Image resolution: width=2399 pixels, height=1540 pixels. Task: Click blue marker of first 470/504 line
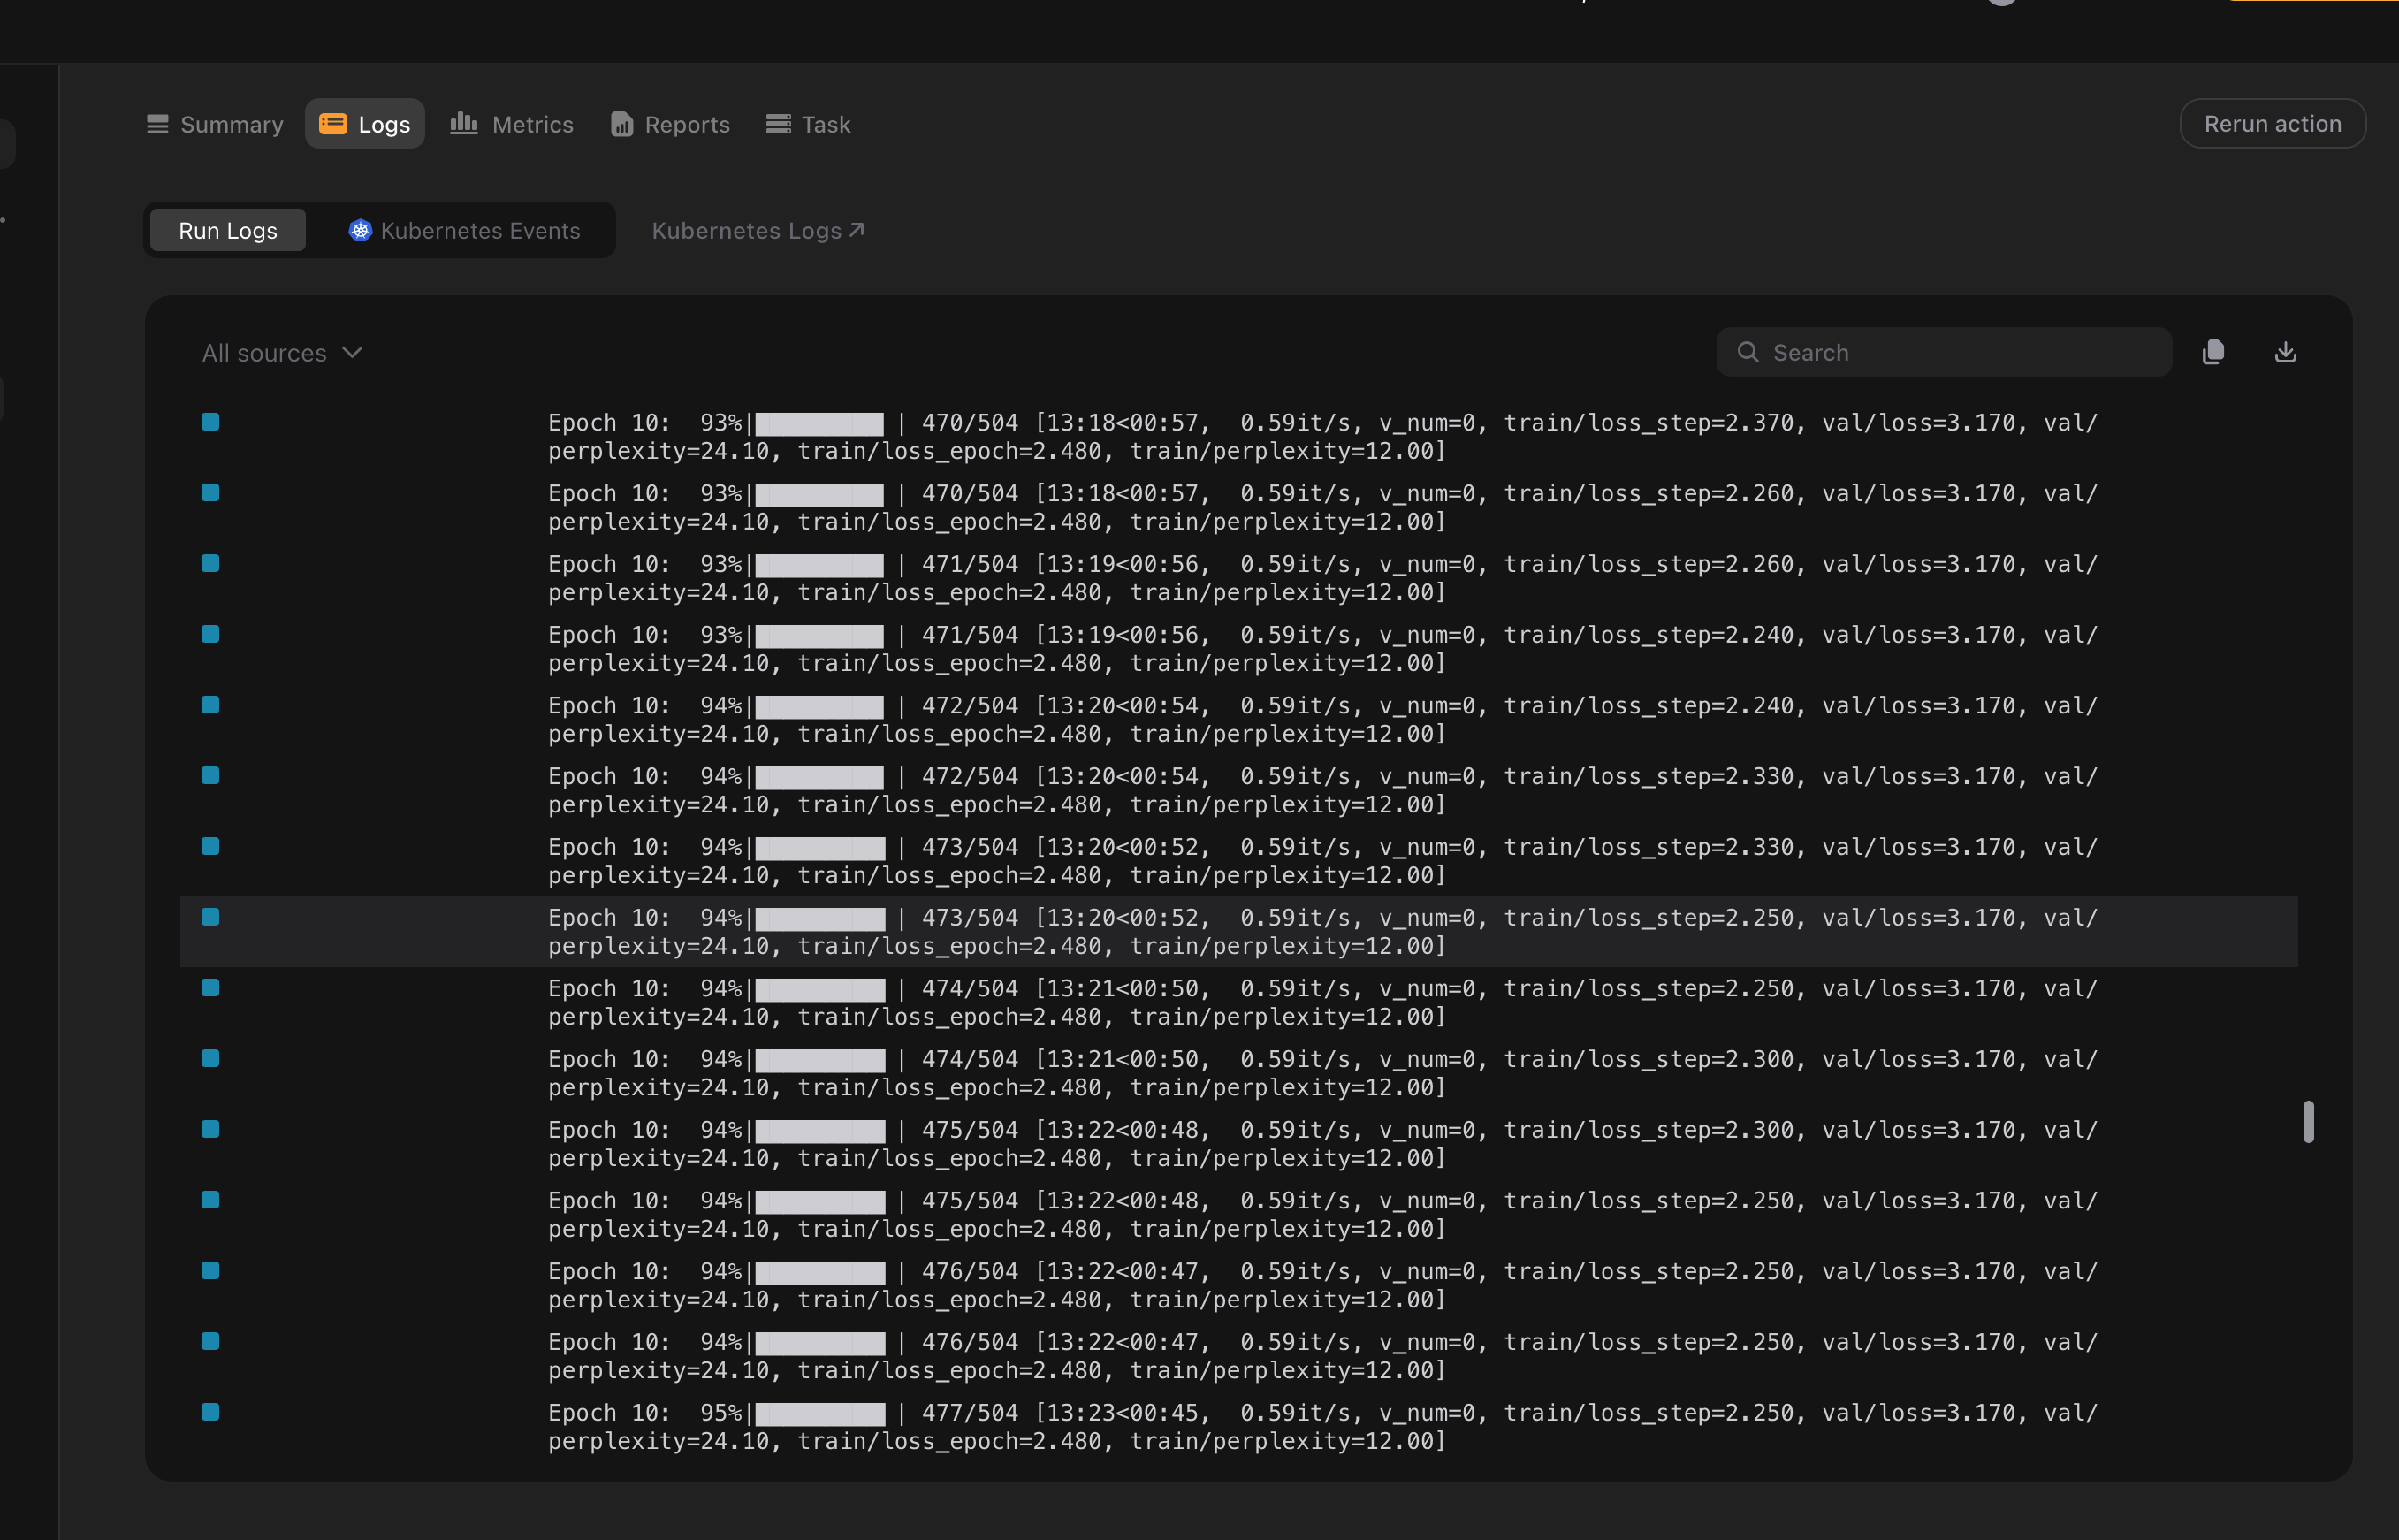pyautogui.click(x=209, y=422)
